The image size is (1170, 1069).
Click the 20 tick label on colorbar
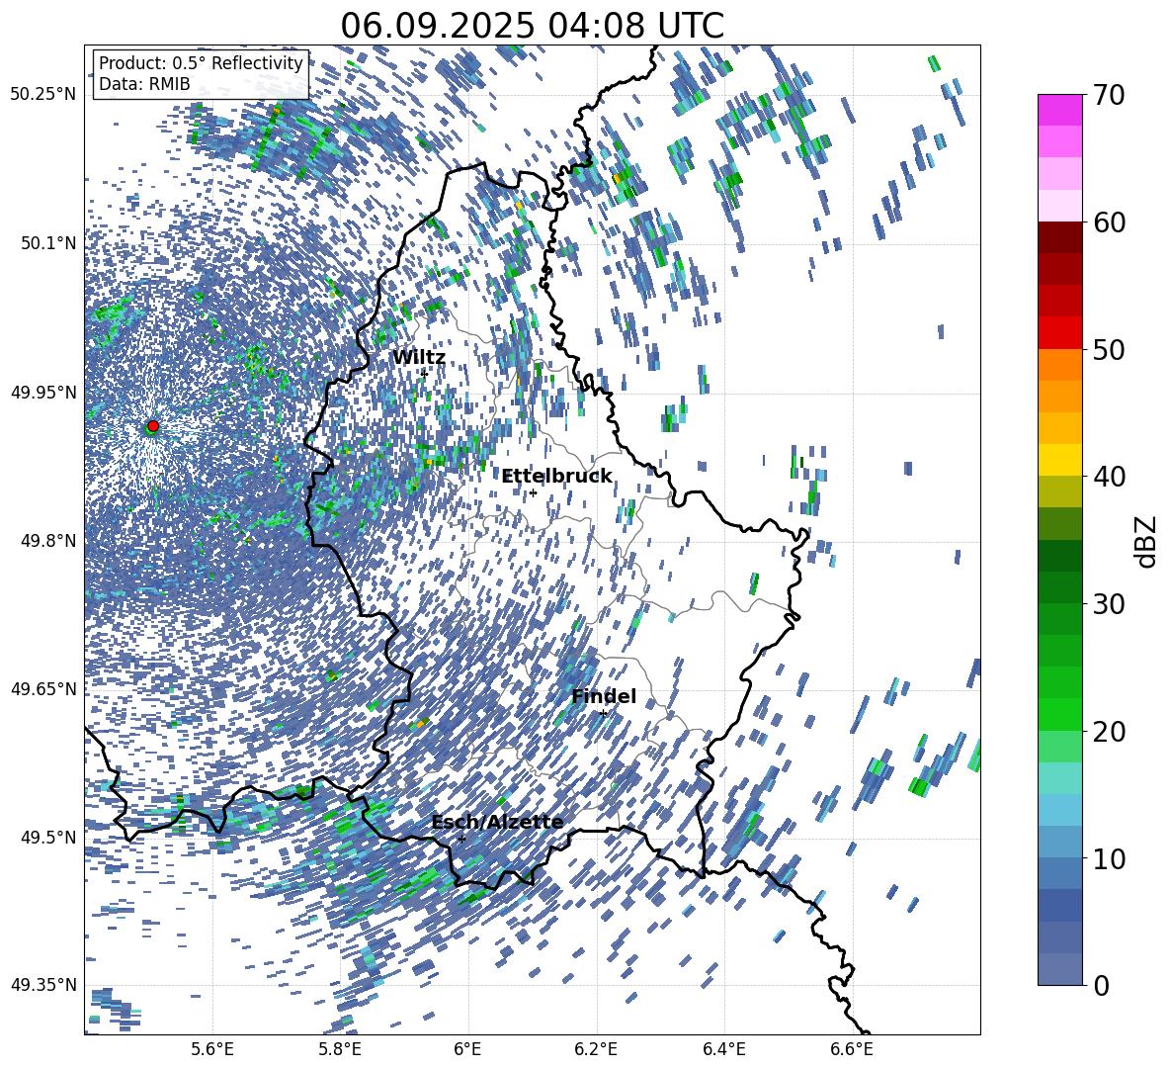click(x=1109, y=732)
